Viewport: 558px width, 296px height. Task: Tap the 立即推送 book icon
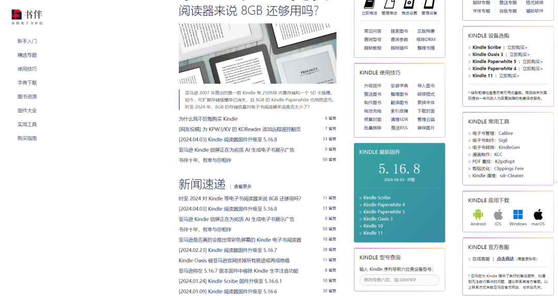(x=369, y=4)
